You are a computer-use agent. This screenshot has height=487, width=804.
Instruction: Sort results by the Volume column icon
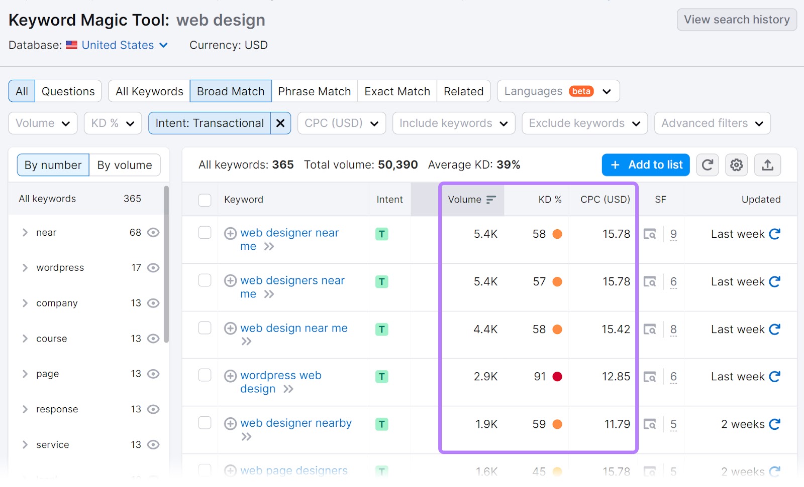tap(491, 199)
